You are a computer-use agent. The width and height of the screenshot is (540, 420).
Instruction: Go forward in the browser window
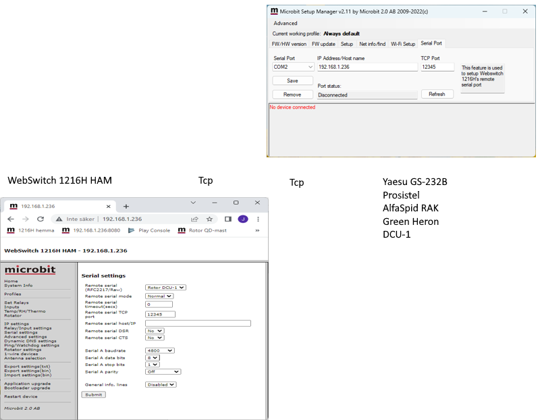click(26, 219)
